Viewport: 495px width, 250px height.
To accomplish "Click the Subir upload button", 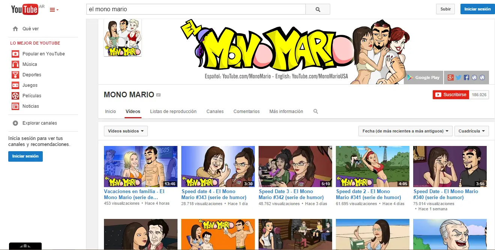I will (445, 9).
